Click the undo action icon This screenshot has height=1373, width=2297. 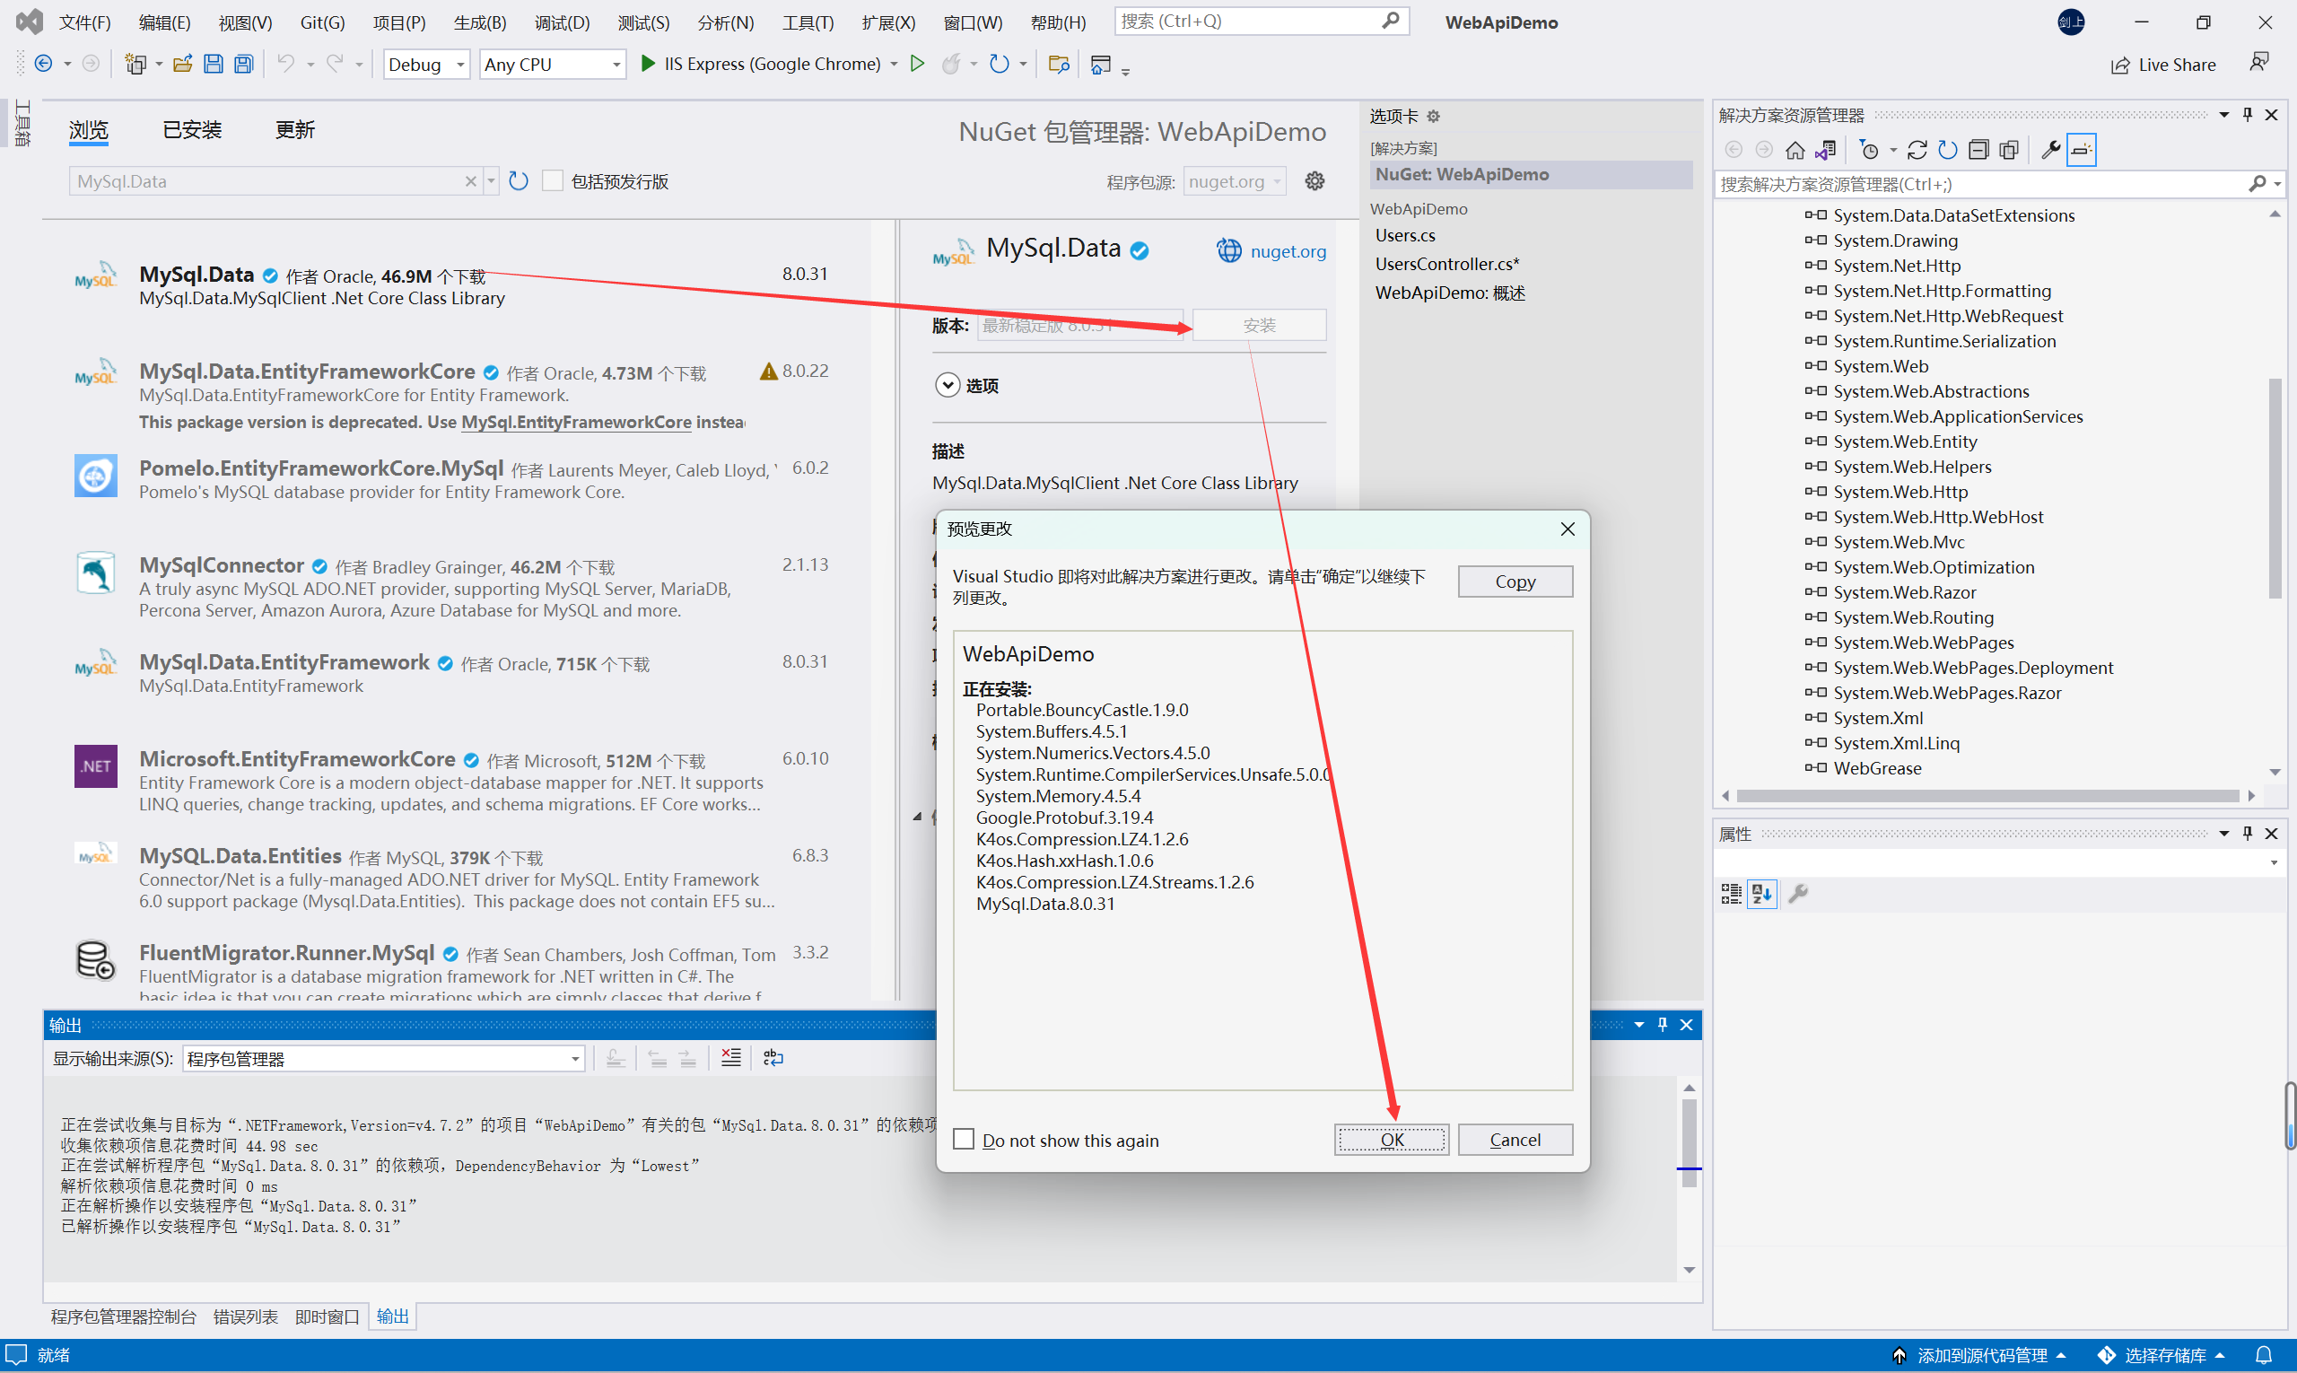(x=286, y=62)
